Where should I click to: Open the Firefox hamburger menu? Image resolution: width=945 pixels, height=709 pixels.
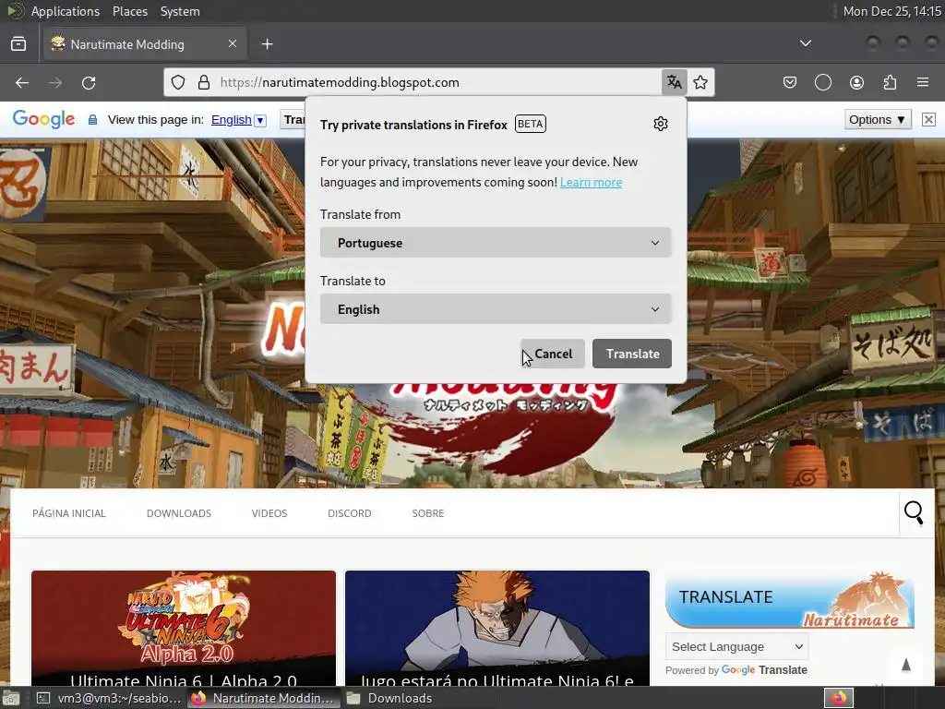pos(923,82)
